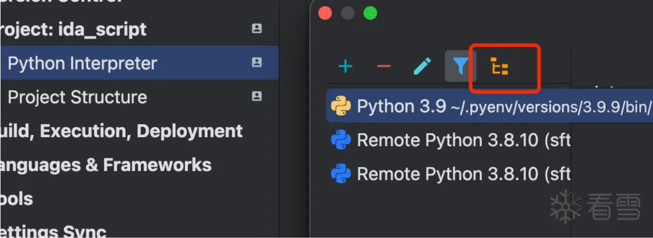This screenshot has width=653, height=238.
Task: Open the Python Interpreter settings page
Action: pos(82,63)
